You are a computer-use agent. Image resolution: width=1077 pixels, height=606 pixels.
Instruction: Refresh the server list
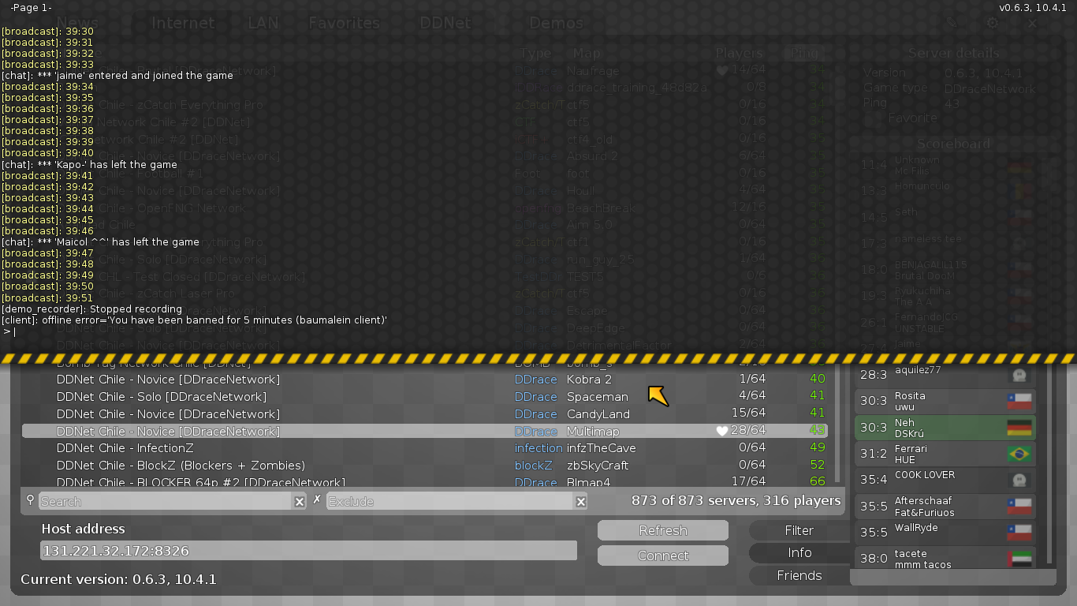pos(662,529)
